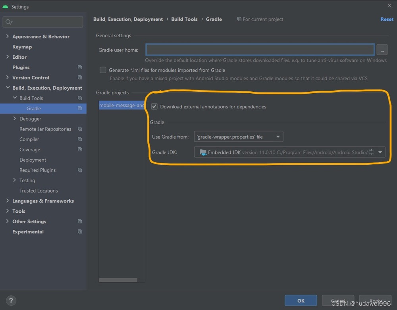Select 'Remote Jar Repositories' in the sidebar
The image size is (397, 310).
(x=46, y=129)
